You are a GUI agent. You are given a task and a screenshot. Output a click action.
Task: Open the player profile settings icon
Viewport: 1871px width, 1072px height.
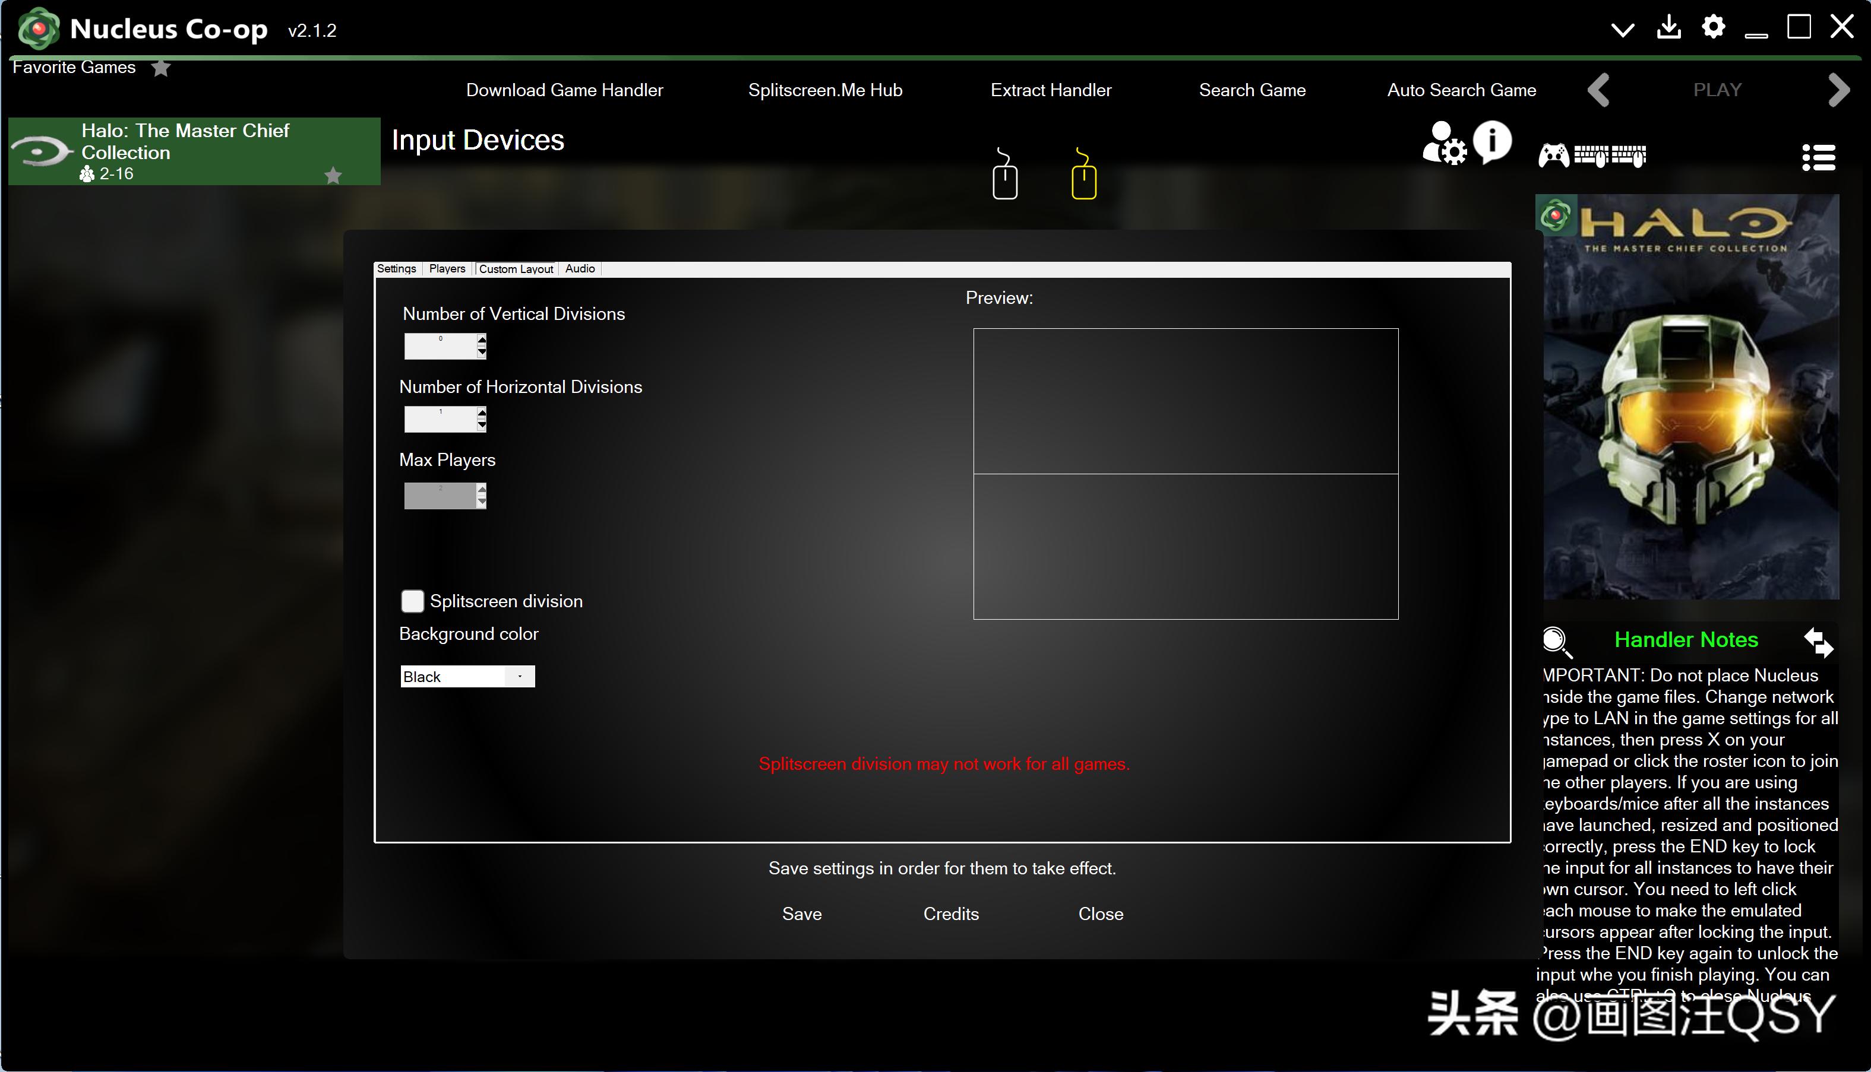click(x=1443, y=144)
